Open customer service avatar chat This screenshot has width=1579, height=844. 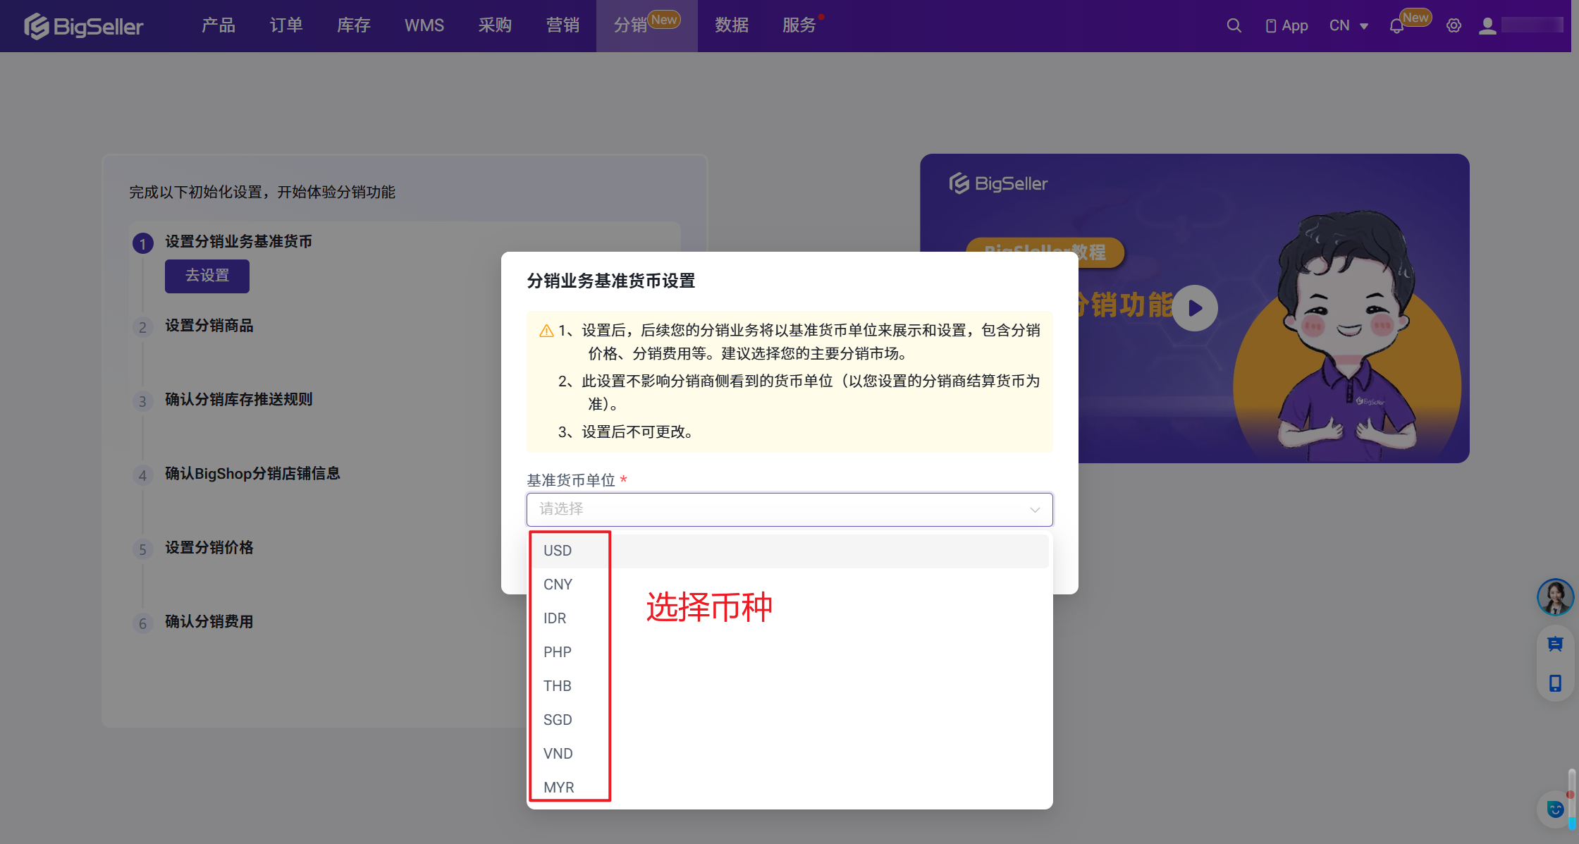(x=1555, y=597)
